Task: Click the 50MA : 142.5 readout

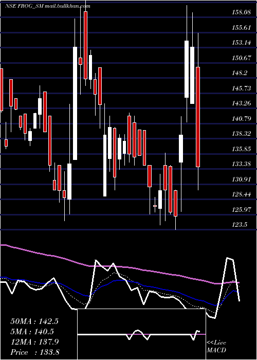Action: point(34,321)
